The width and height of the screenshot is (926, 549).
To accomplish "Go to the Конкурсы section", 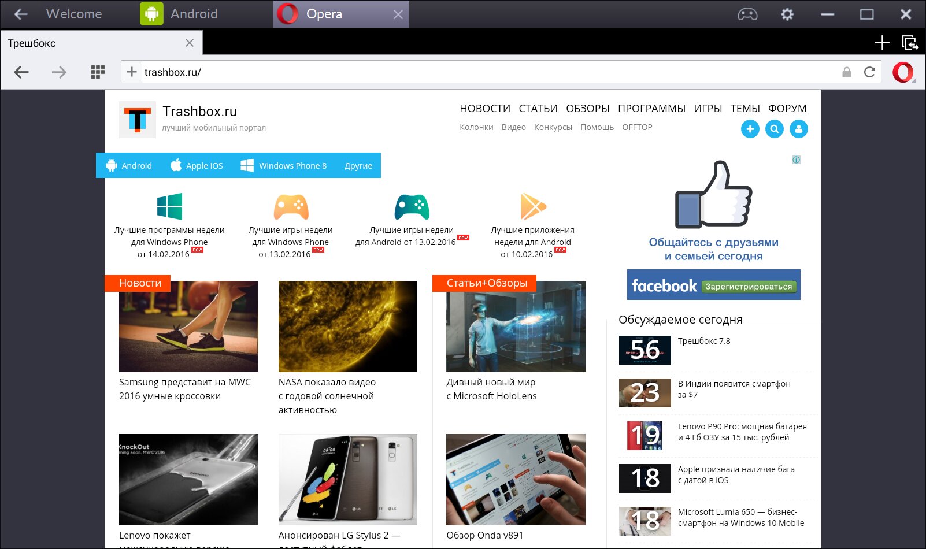I will click(x=553, y=127).
